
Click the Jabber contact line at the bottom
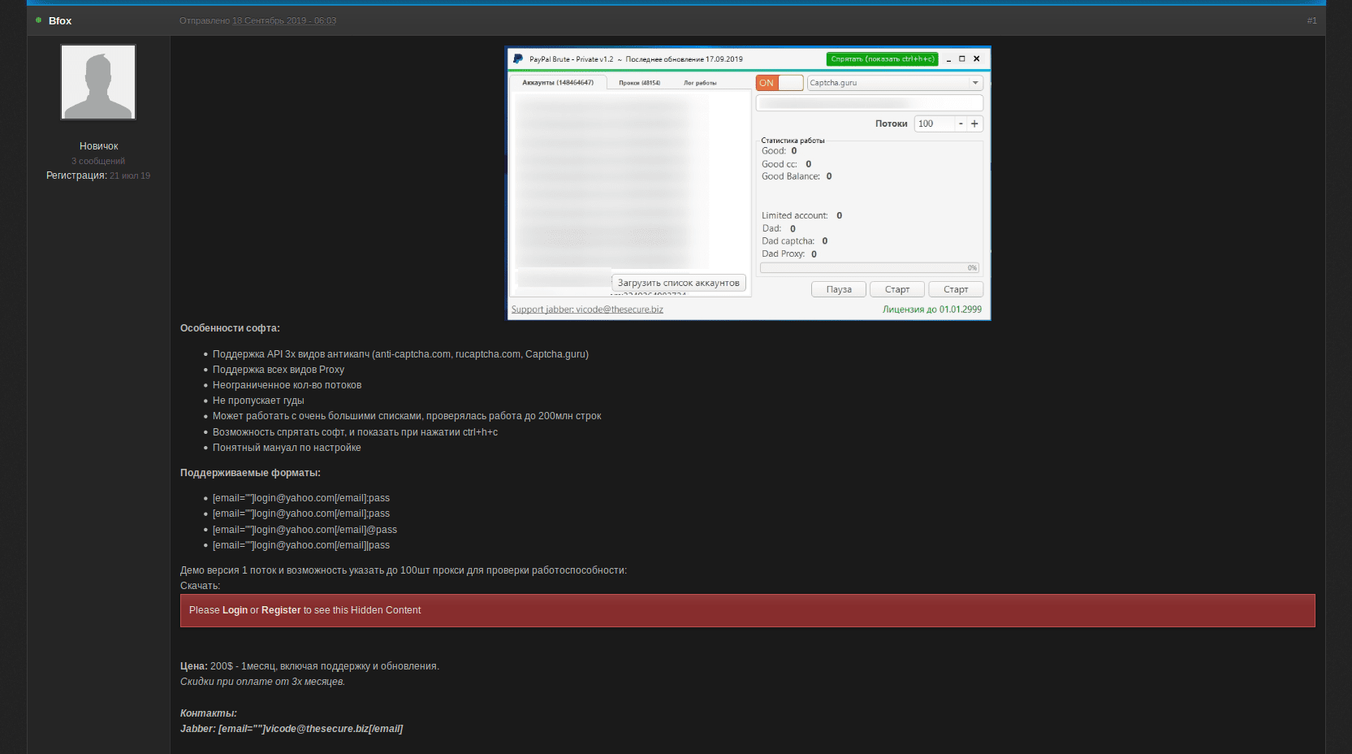[292, 729]
